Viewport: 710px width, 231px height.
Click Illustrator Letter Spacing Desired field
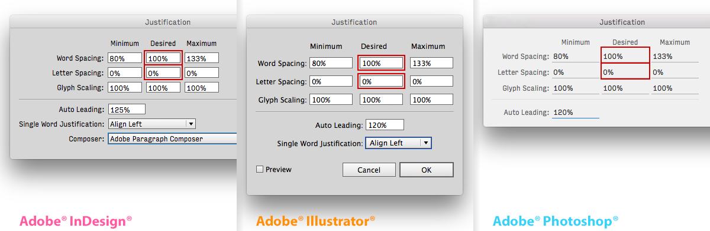tap(381, 81)
